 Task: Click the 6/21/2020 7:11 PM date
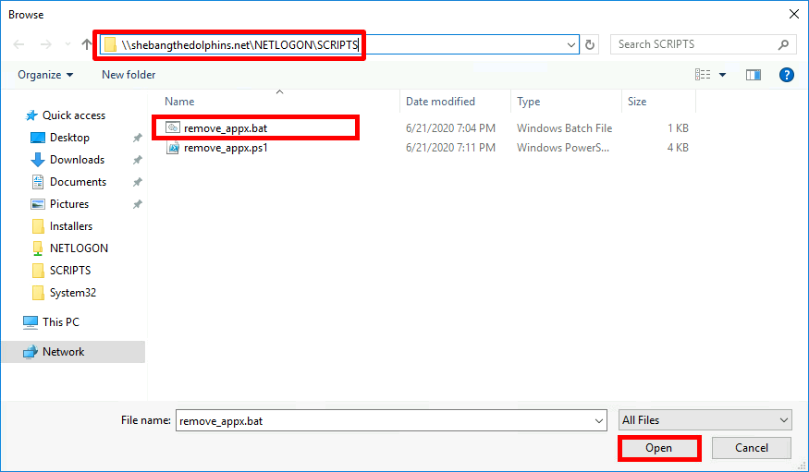(450, 148)
